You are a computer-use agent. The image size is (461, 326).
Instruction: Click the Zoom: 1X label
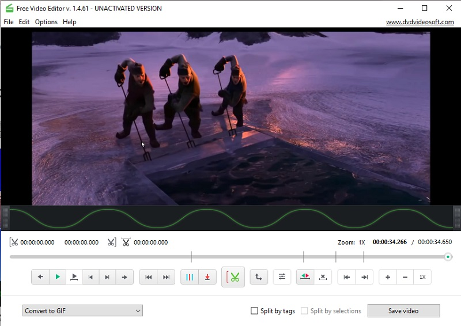352,242
